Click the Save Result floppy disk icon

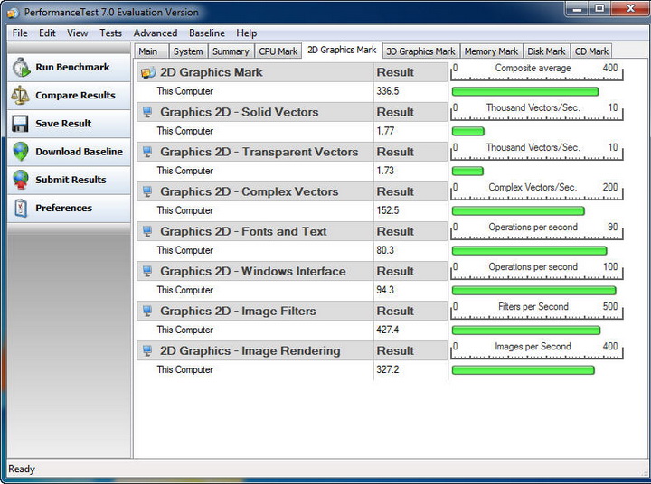pyautogui.click(x=20, y=124)
